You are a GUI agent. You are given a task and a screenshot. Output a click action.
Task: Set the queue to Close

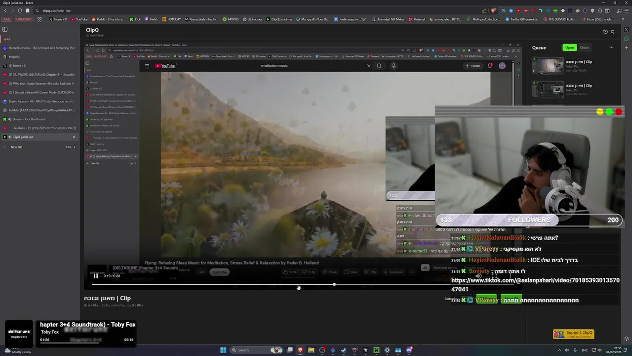tap(584, 47)
